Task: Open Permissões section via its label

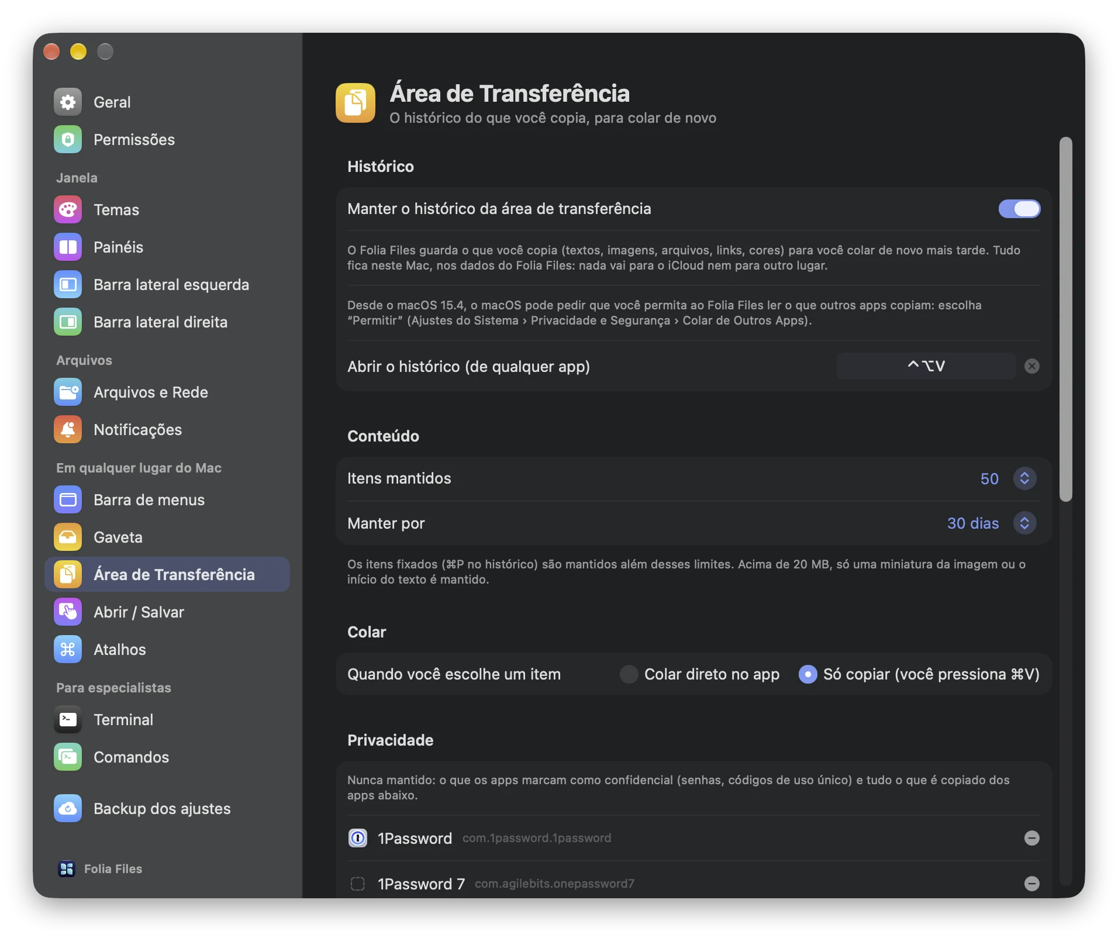Action: 134,140
